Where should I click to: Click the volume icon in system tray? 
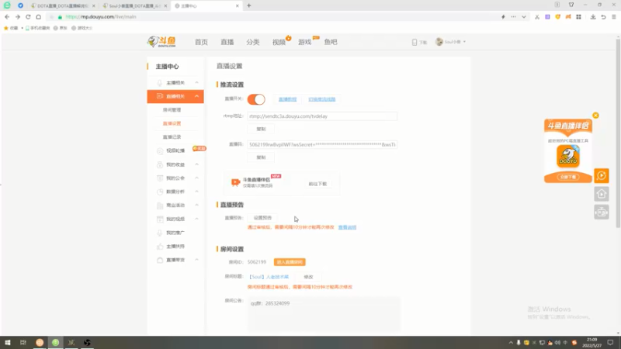[557, 343]
